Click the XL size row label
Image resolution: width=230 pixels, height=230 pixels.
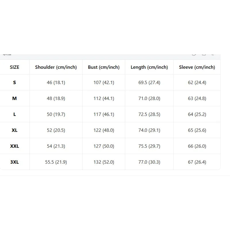tap(15, 130)
